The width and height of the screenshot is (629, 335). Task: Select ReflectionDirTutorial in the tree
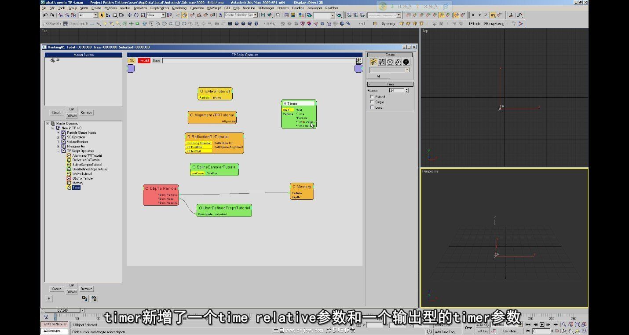[x=86, y=160]
